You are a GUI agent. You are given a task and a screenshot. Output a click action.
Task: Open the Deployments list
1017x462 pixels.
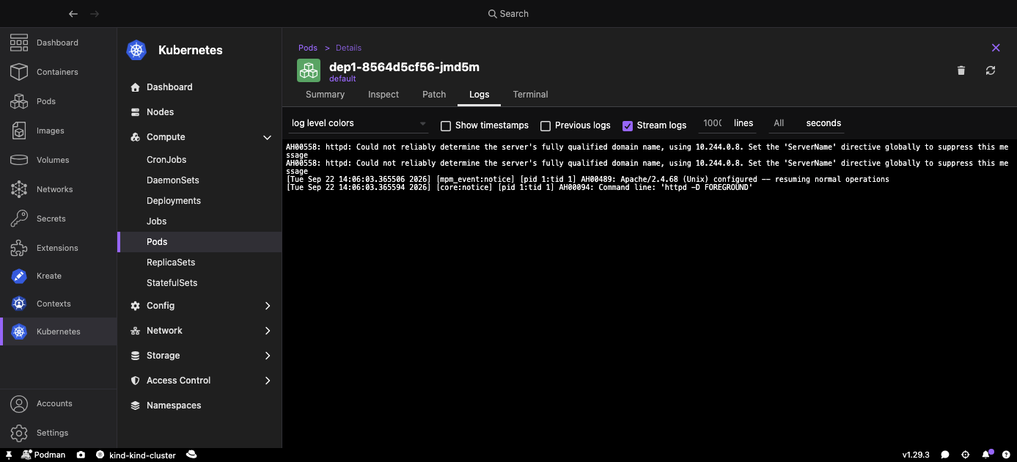199,201
